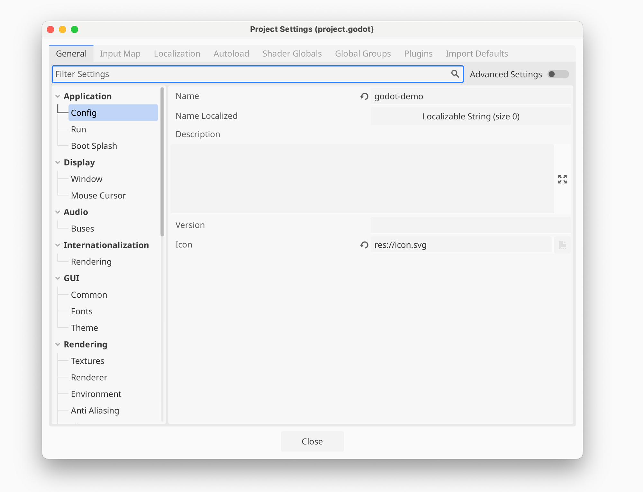Screen dimensions: 643x492
Task: Select Boot Splash in the settings tree
Action: coord(94,146)
